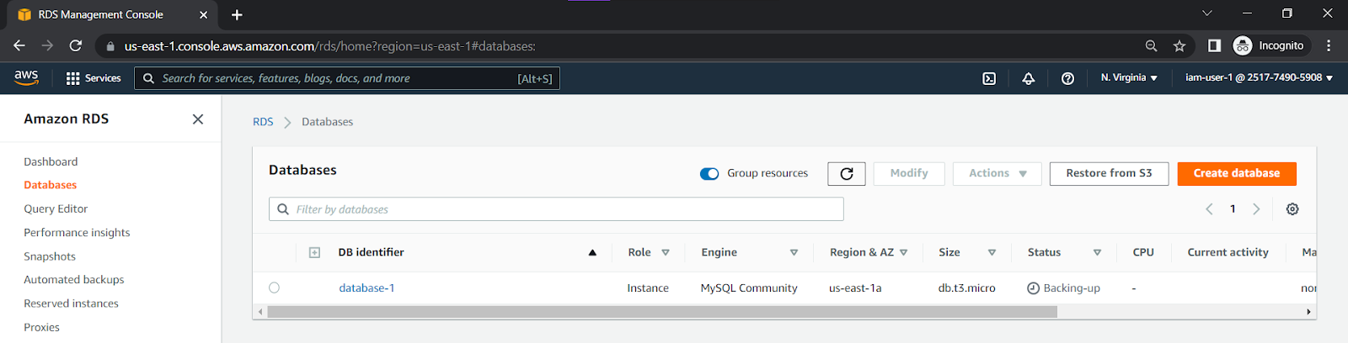Click the us-east-1a region cell
Viewport: 1348px width, 343px height.
click(x=855, y=288)
